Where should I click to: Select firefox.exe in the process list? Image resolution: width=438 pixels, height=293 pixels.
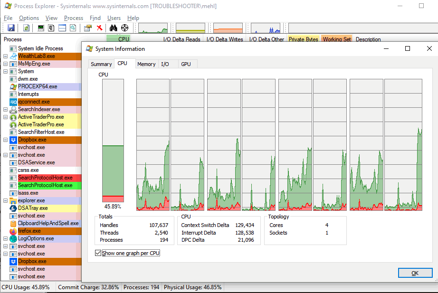pos(29,231)
